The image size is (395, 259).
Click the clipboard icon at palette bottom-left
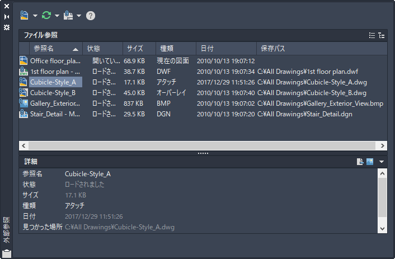(x=7, y=253)
